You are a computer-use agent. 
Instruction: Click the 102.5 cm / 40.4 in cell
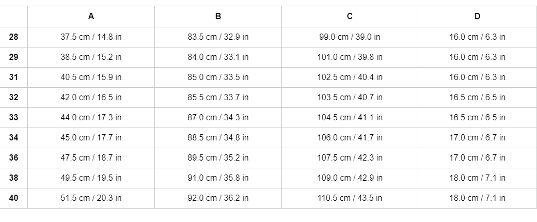pos(350,77)
